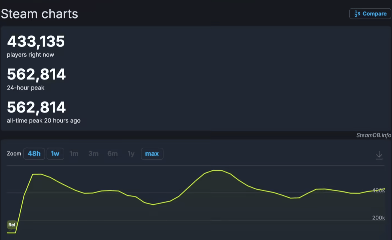The height and width of the screenshot is (240, 392).
Task: Click the '24-hour peak' label
Action: [x=26, y=88]
